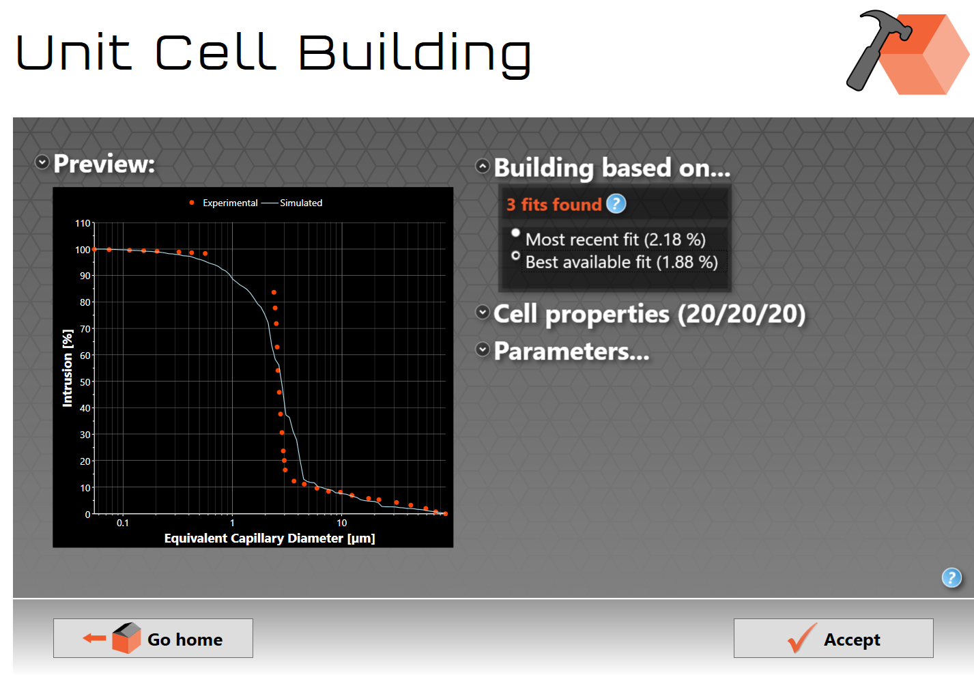Click the "Equivalent Capillary Diameter [µm]" axis title
The image size is (974, 675).
click(270, 538)
